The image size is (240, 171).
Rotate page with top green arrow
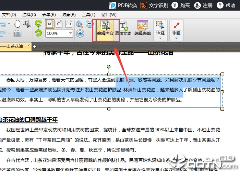(38, 24)
